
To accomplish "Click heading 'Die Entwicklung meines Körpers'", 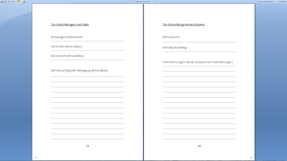I will pyautogui.click(x=183, y=25).
